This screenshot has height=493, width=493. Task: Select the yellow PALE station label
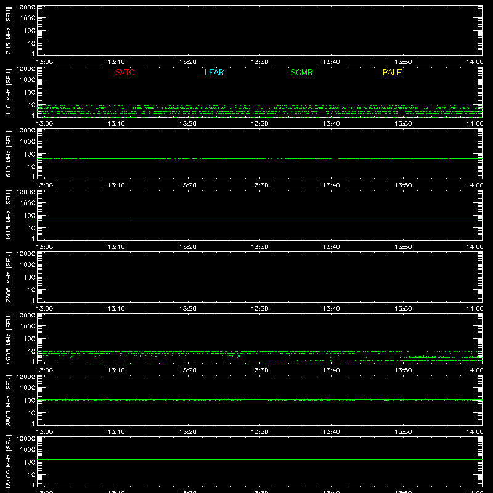tap(392, 72)
